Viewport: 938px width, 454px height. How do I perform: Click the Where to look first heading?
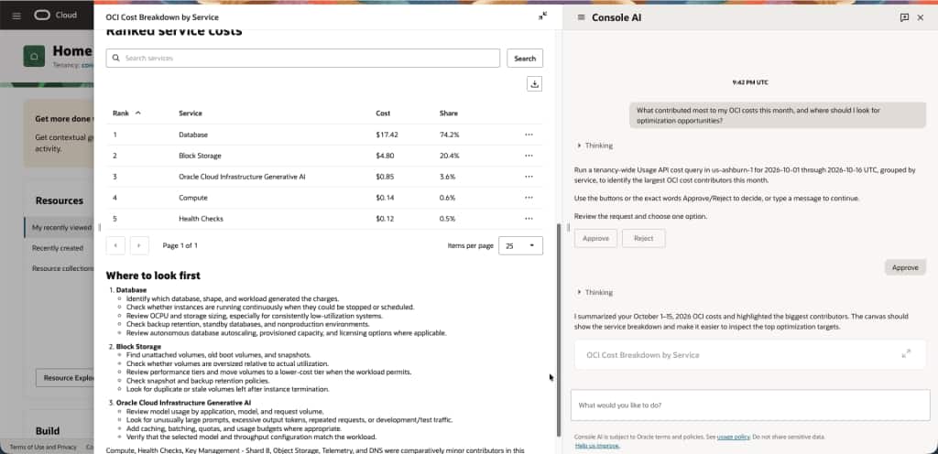click(153, 276)
